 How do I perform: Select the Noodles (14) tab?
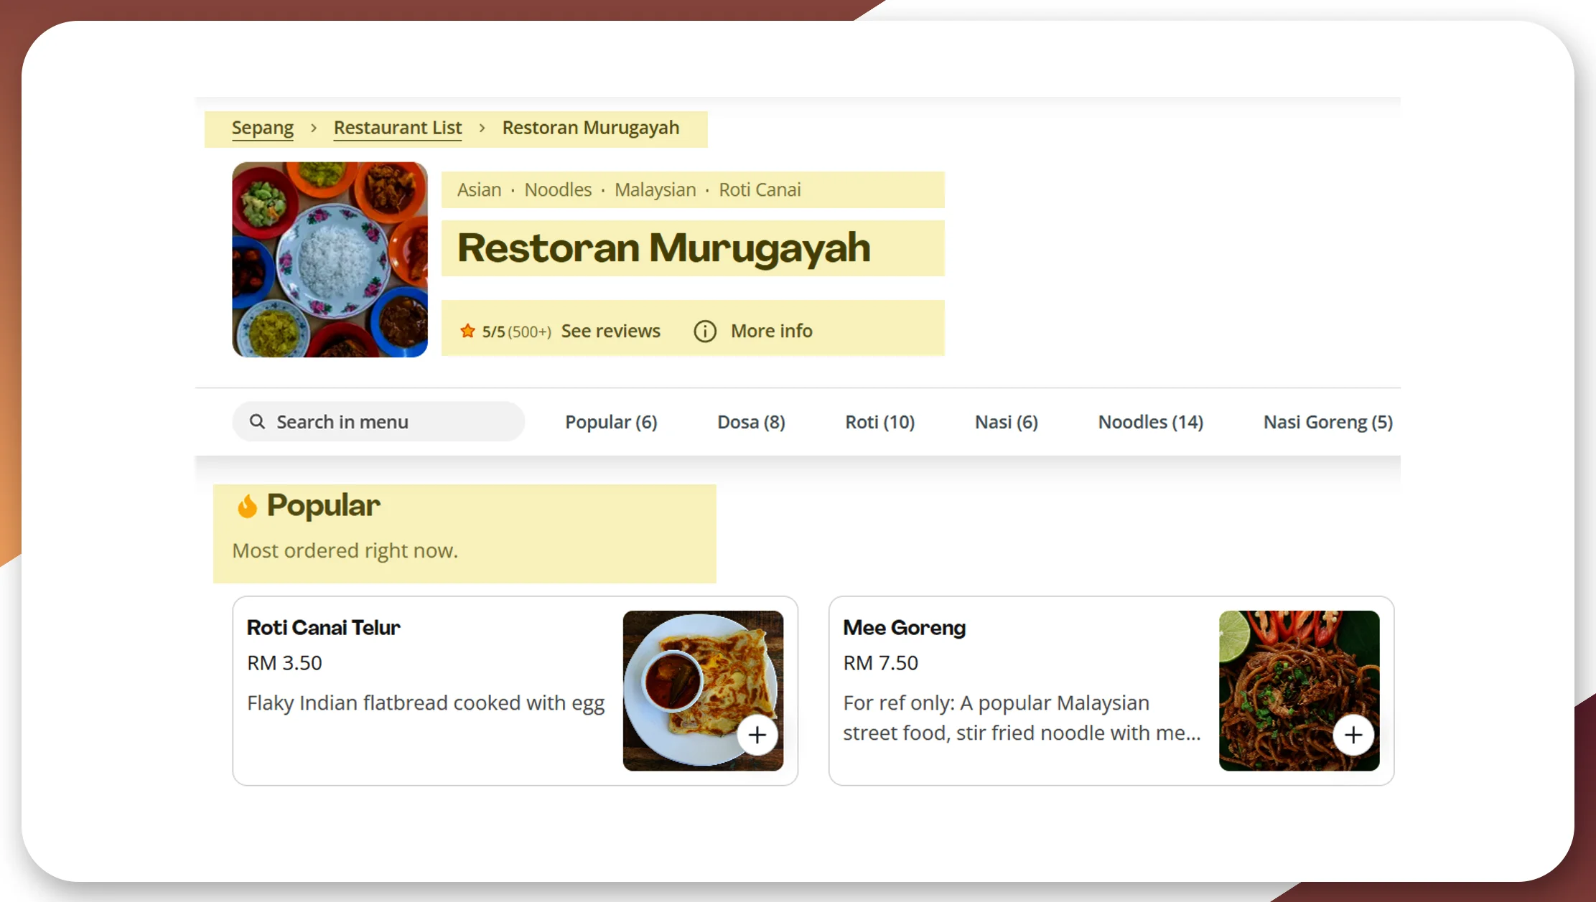pyautogui.click(x=1151, y=421)
